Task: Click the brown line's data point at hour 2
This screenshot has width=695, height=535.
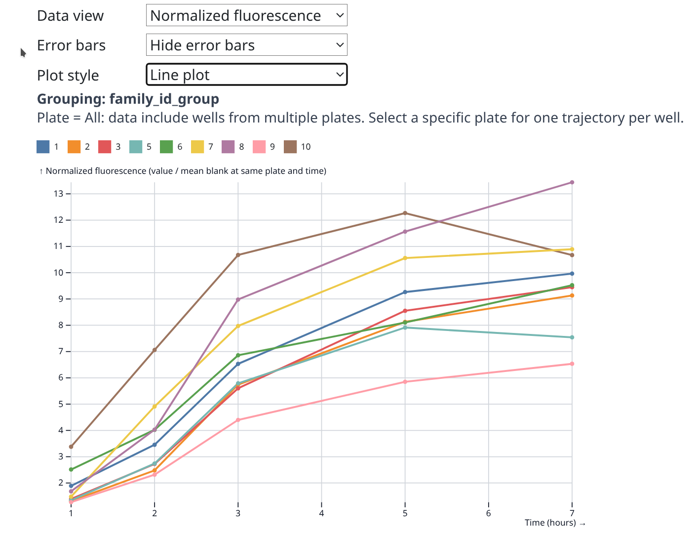Action: tap(154, 350)
